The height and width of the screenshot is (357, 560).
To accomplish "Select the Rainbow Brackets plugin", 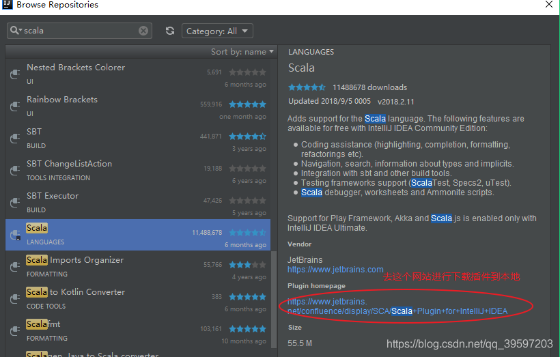I will (138, 106).
